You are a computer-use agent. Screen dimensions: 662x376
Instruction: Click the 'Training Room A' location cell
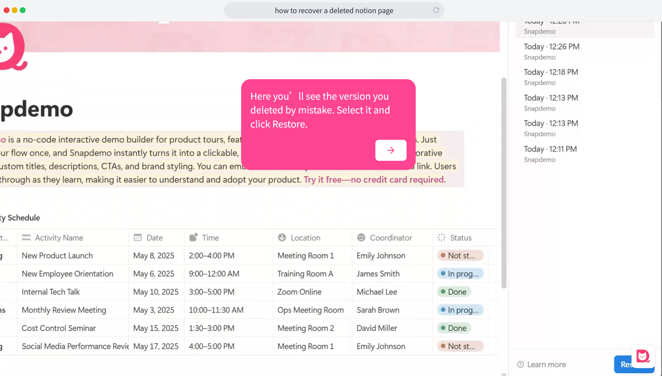coord(313,274)
